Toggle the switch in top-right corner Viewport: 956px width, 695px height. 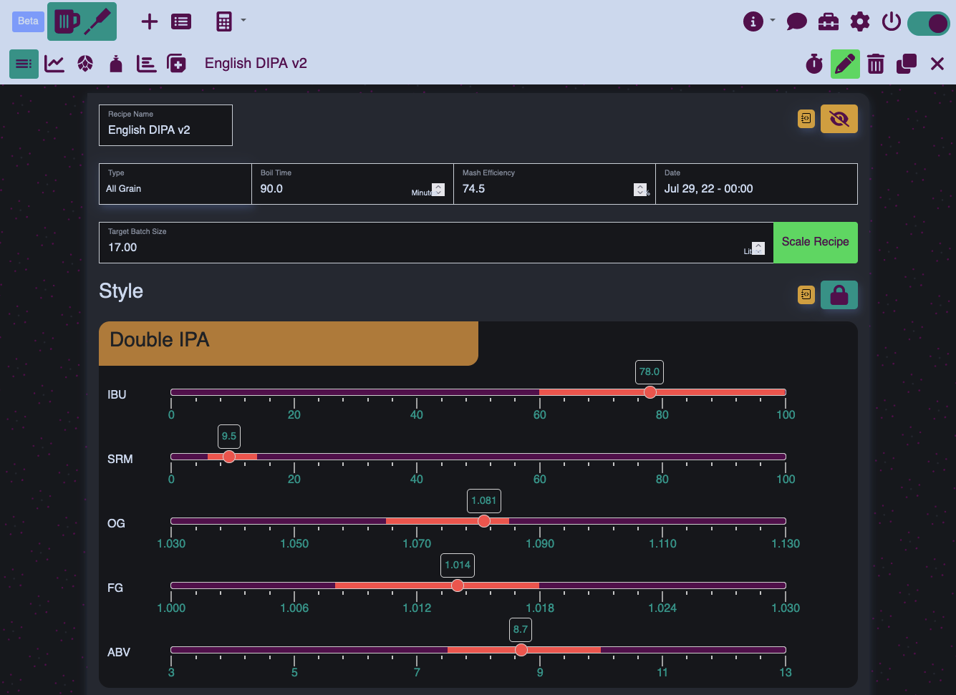[x=928, y=23]
